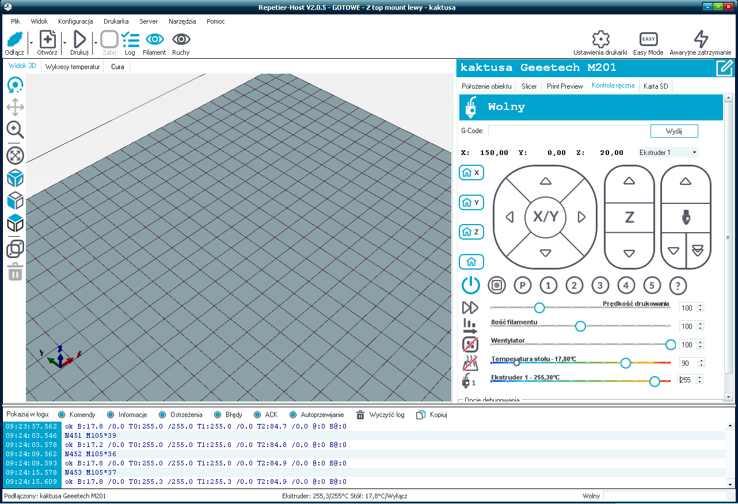Click the Awaryjne zatrzymanie emergency stop icon

click(700, 40)
